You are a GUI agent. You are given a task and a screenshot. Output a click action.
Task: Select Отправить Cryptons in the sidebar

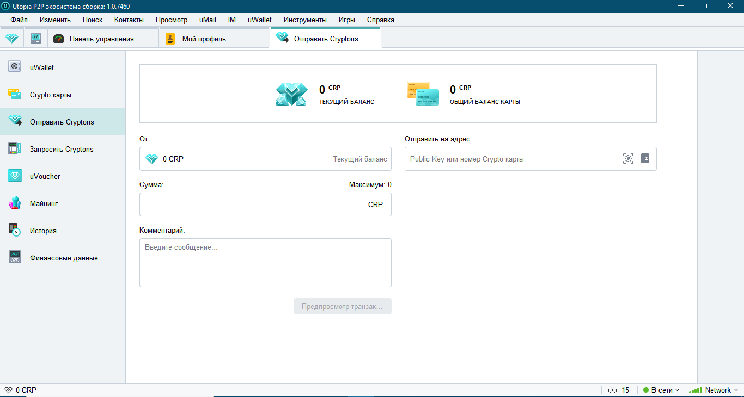[x=63, y=122]
